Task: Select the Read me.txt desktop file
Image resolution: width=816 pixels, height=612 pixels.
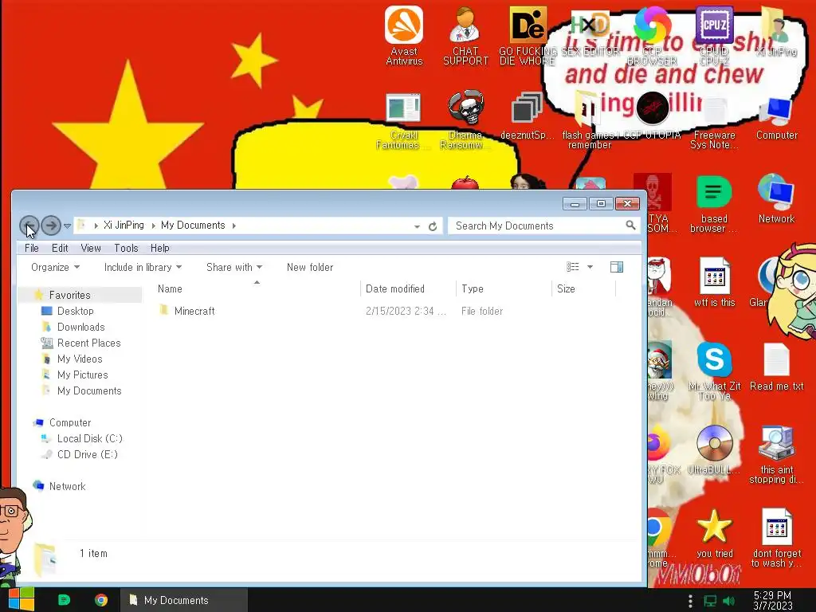Action: click(776, 367)
